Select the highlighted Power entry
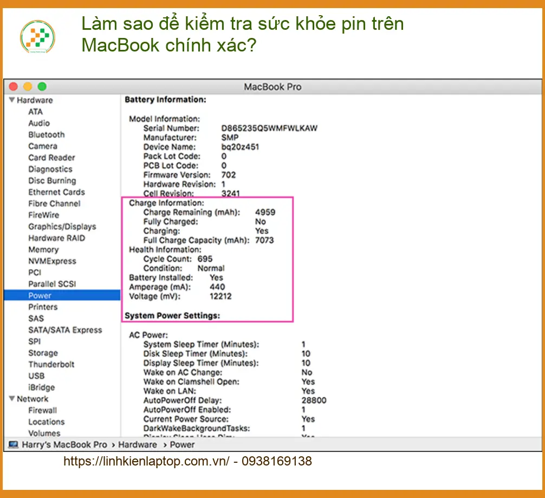Viewport: 545px width, 498px height. (62, 295)
